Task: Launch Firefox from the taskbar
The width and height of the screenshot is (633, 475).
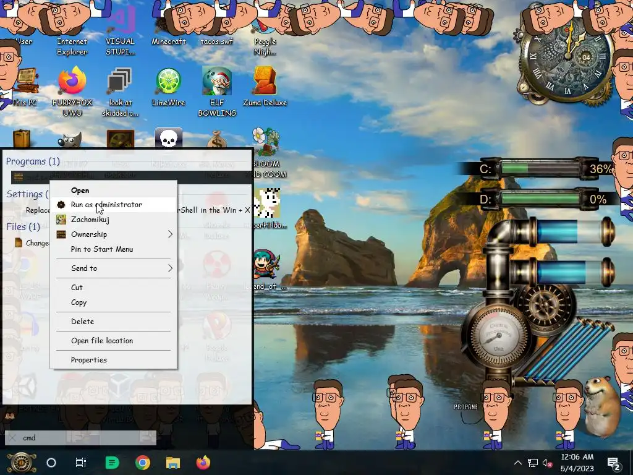Action: [x=203, y=463]
